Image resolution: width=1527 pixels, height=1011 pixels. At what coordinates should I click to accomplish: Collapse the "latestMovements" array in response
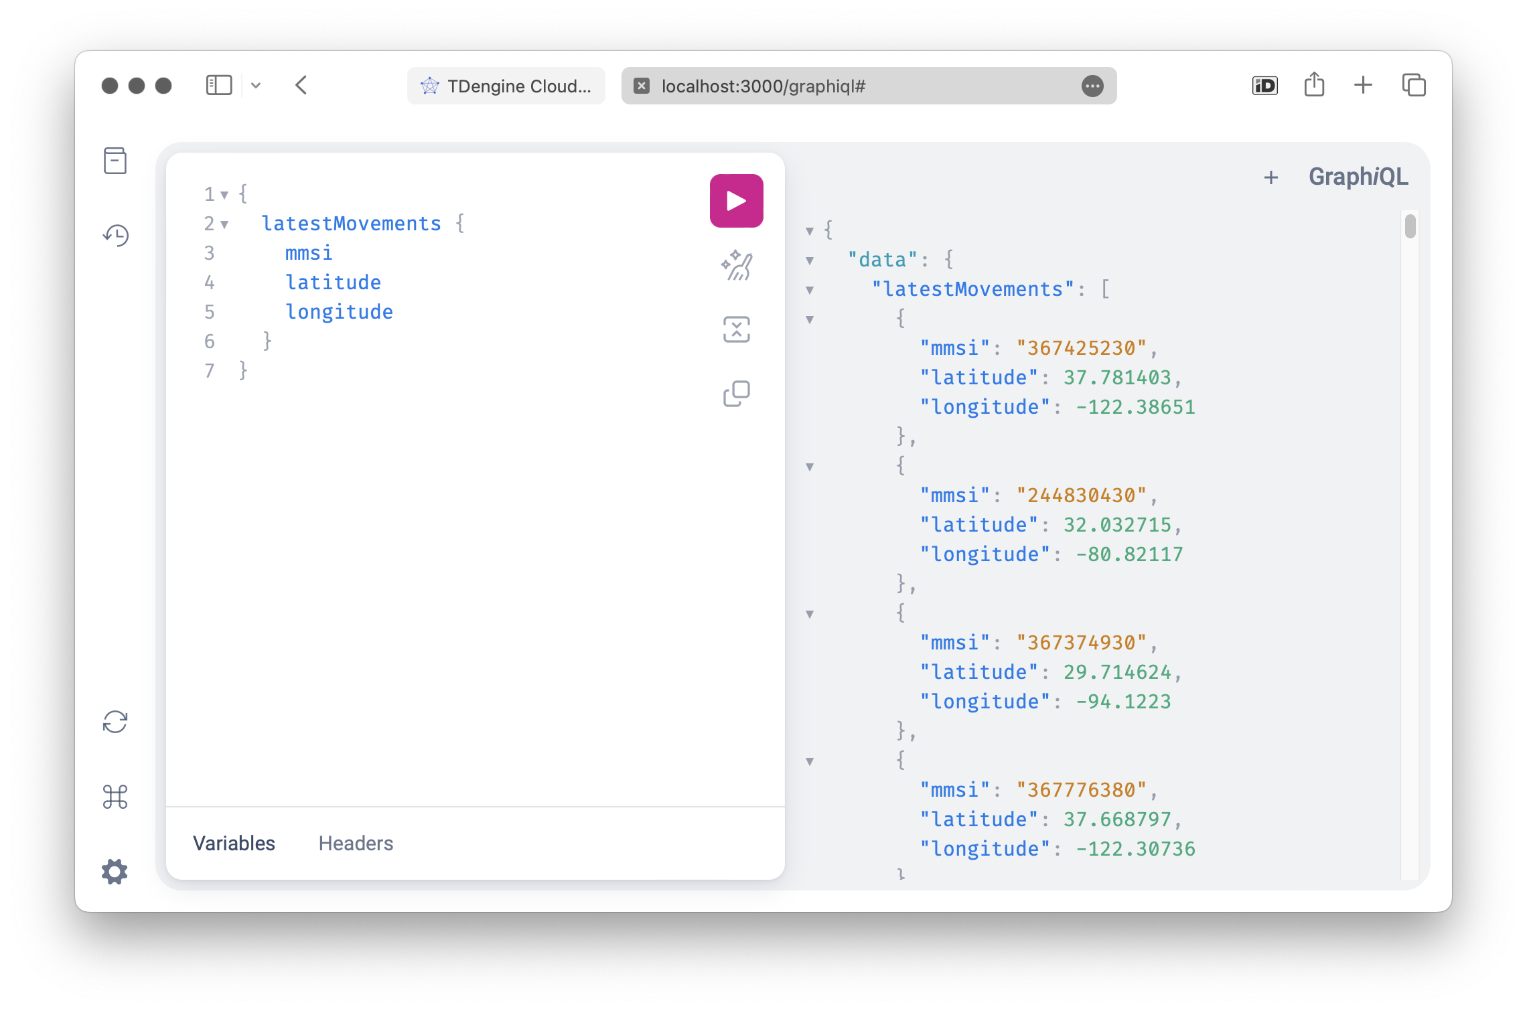(810, 290)
